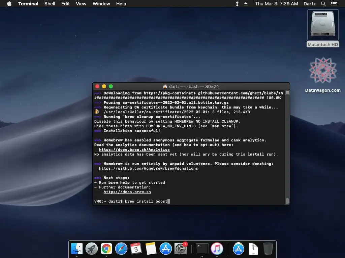The image size is (345, 258).
Task: Open the App Store icon beside Notes
Action: coord(166,249)
